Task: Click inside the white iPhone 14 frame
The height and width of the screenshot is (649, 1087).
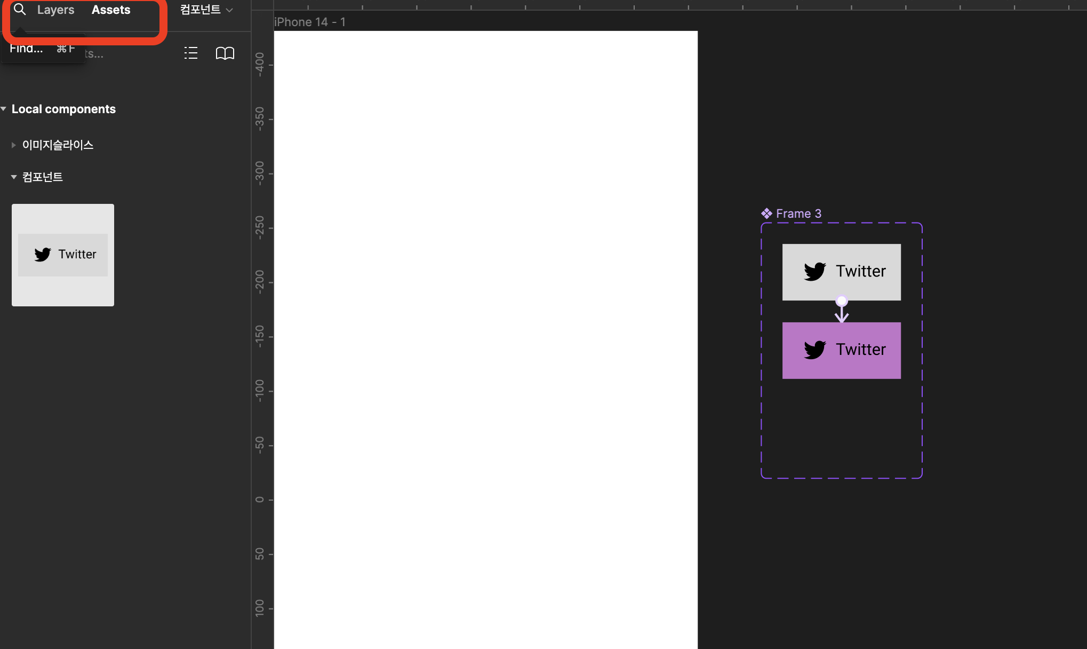Action: [x=485, y=320]
